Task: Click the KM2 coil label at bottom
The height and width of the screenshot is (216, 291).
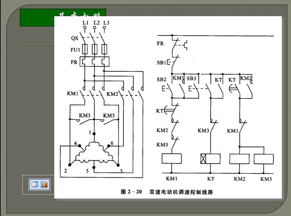Action: [x=239, y=179]
